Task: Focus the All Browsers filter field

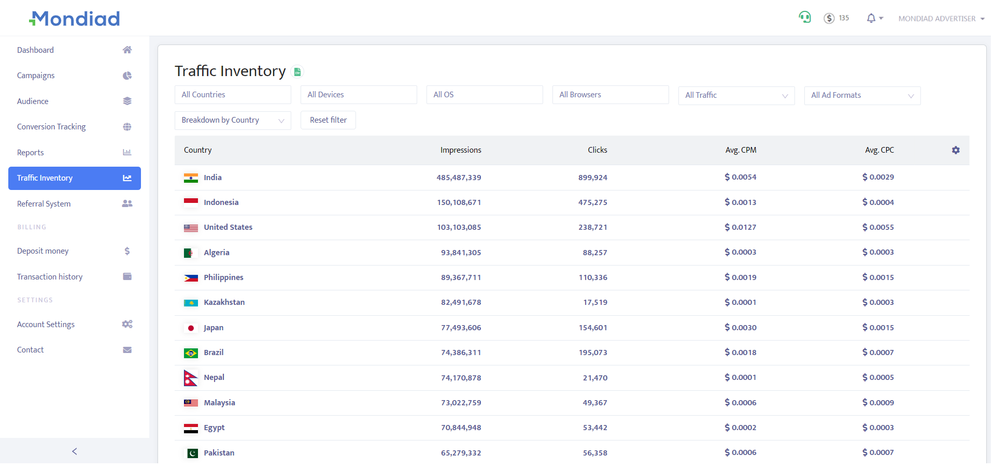Action: pyautogui.click(x=610, y=95)
